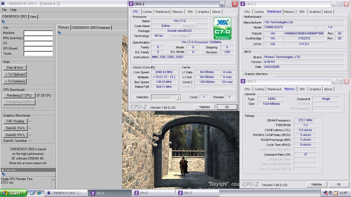
Task: Click the Tester input field
Action: pyautogui.click(x=38, y=54)
